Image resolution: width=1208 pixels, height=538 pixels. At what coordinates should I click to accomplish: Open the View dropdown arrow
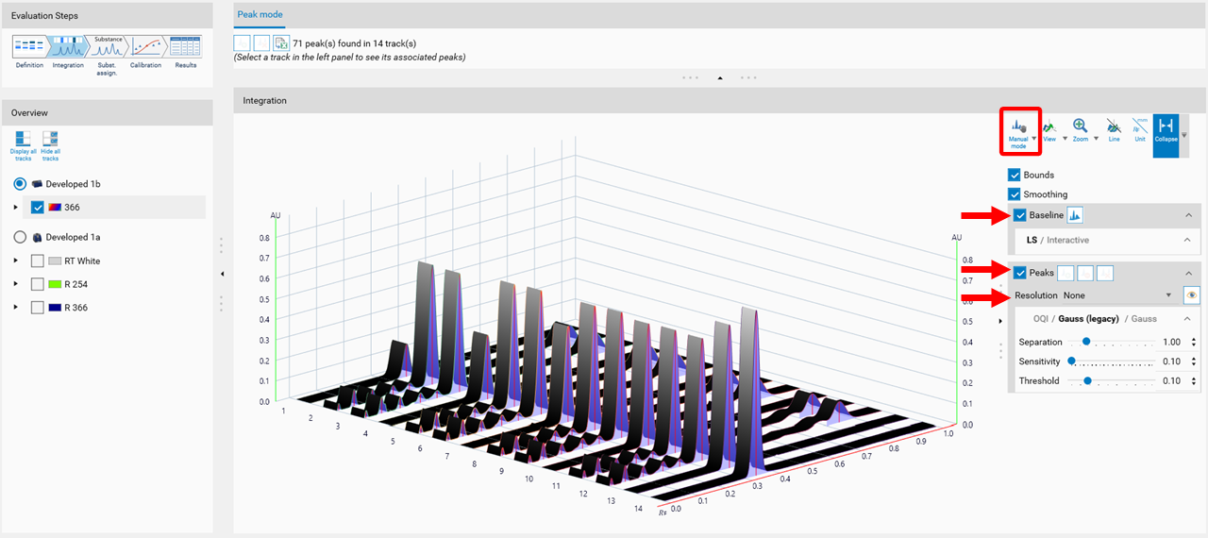point(1065,138)
